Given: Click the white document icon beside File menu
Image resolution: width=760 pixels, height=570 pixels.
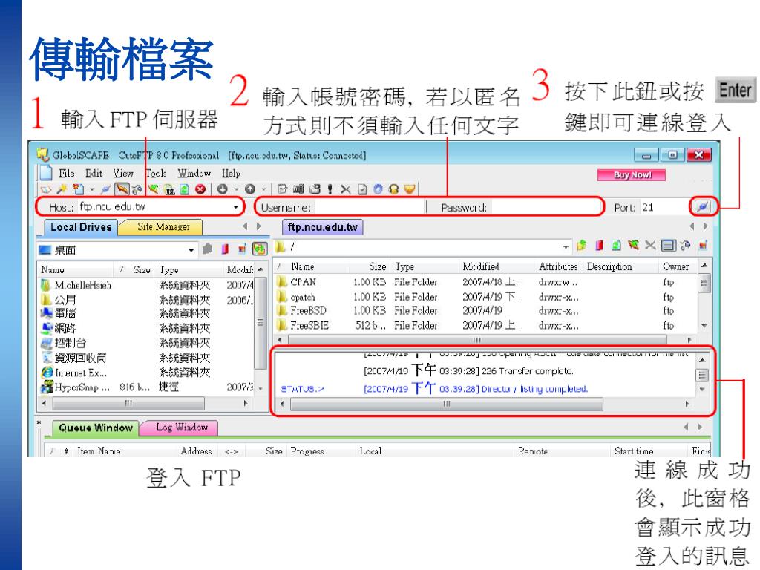Looking at the screenshot, I should tap(45, 172).
